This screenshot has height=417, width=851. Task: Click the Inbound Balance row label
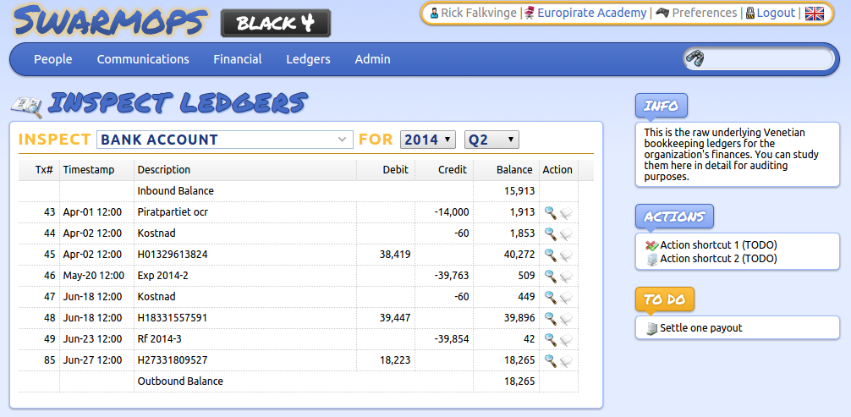(176, 191)
